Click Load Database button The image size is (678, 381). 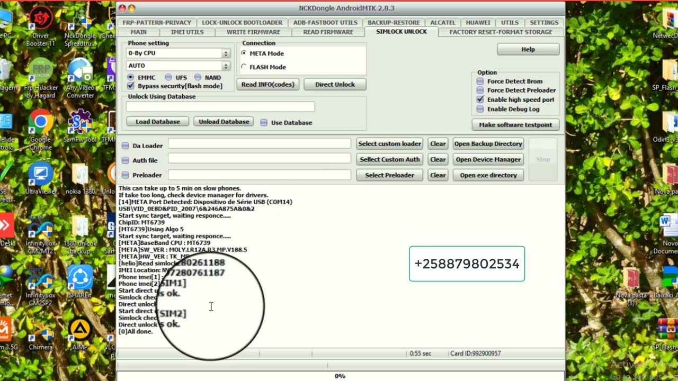[158, 122]
